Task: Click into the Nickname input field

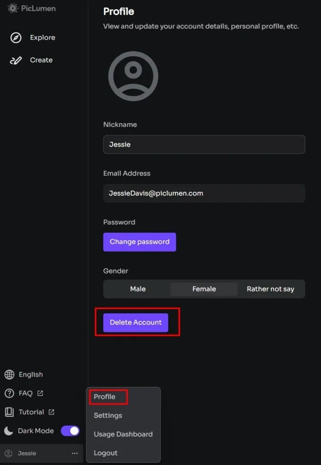Action: click(x=204, y=144)
